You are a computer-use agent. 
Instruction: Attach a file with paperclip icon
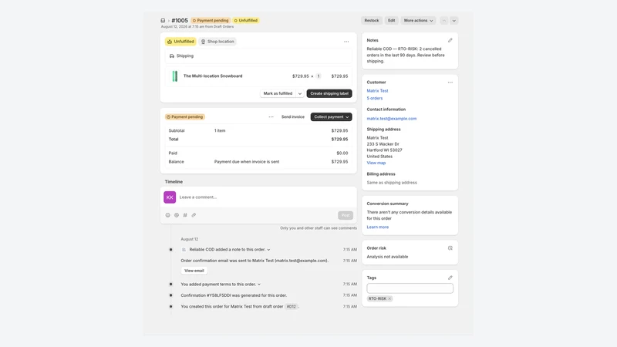[194, 215]
